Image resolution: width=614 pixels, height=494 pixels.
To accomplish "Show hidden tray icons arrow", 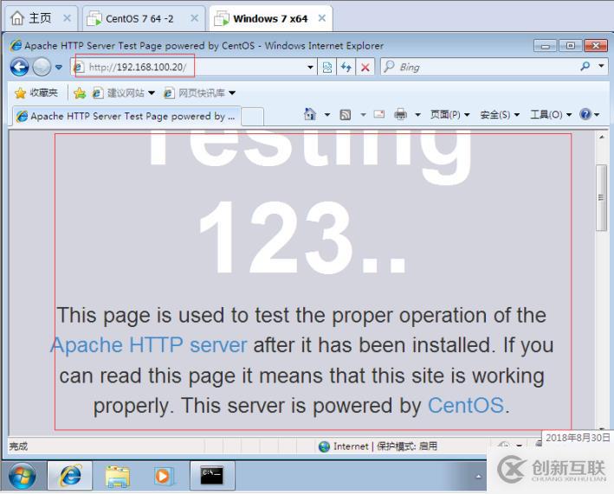I will click(478, 477).
